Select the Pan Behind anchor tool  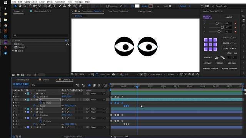[40, 6]
